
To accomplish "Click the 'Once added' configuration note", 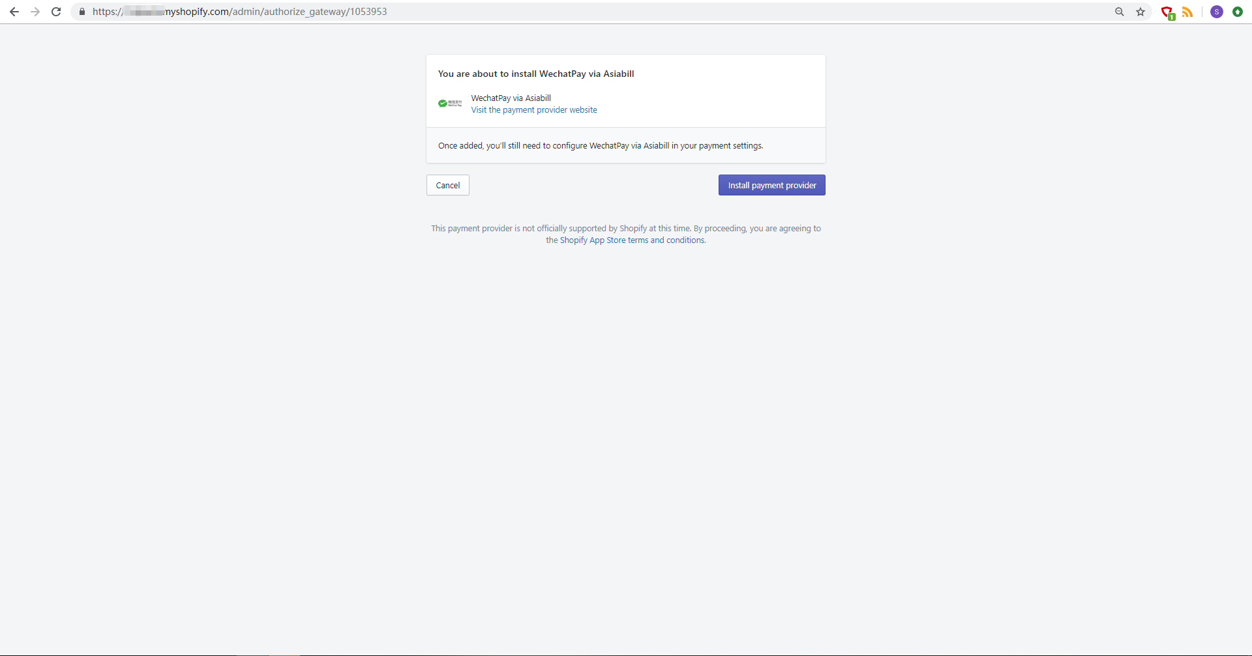I will click(x=601, y=146).
